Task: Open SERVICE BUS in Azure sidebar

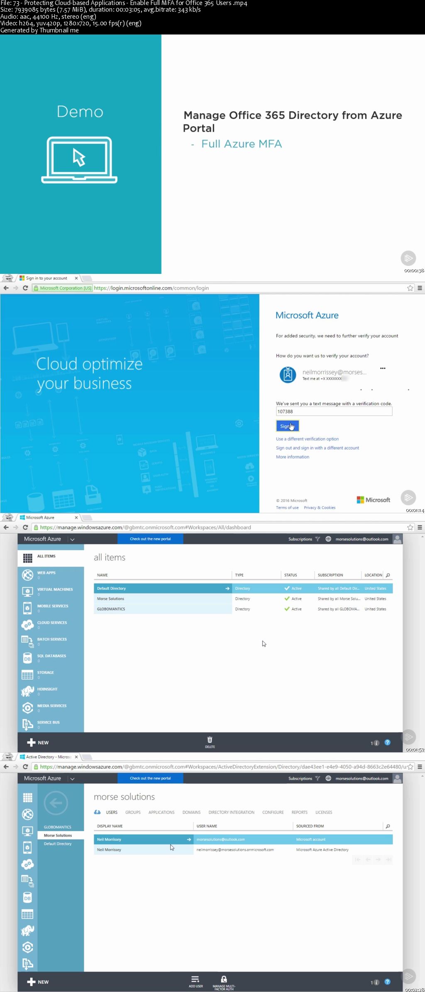Action: 51,724
